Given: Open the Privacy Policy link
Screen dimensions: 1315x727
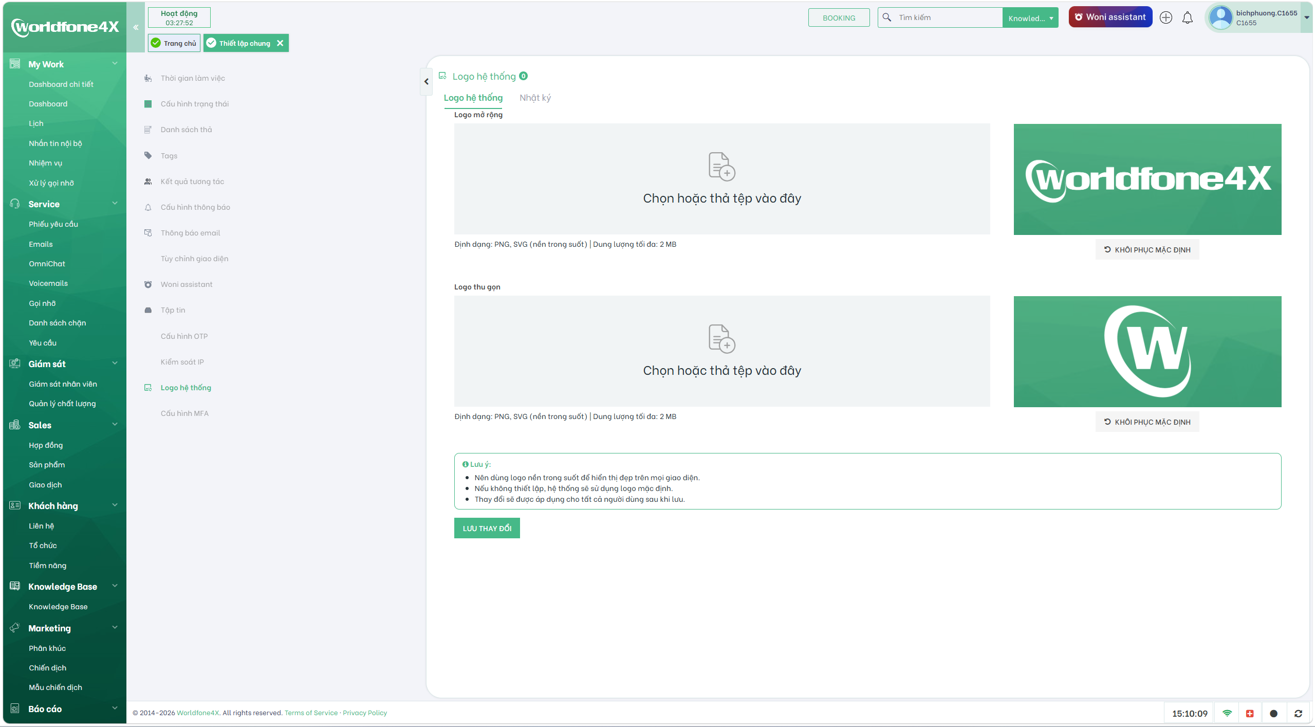Looking at the screenshot, I should 365,713.
